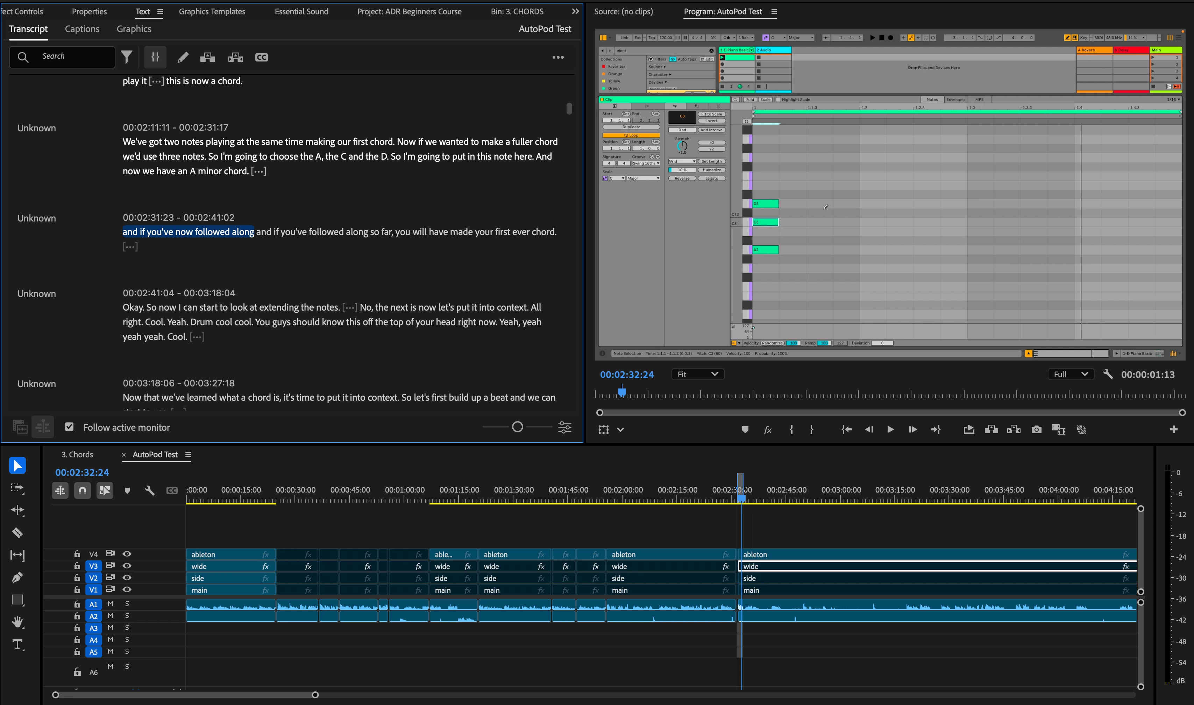
Task: Toggle visibility eye of track V4
Action: click(127, 554)
